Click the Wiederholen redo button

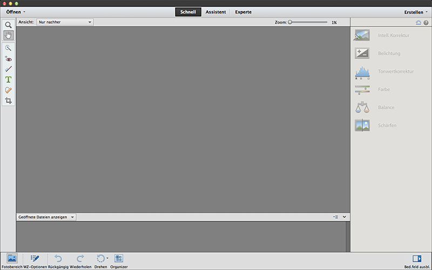tap(80, 261)
